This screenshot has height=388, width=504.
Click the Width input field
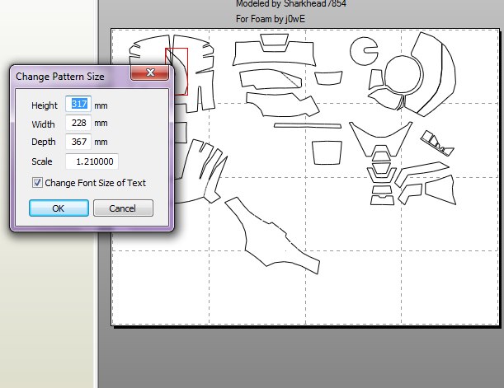click(x=78, y=123)
